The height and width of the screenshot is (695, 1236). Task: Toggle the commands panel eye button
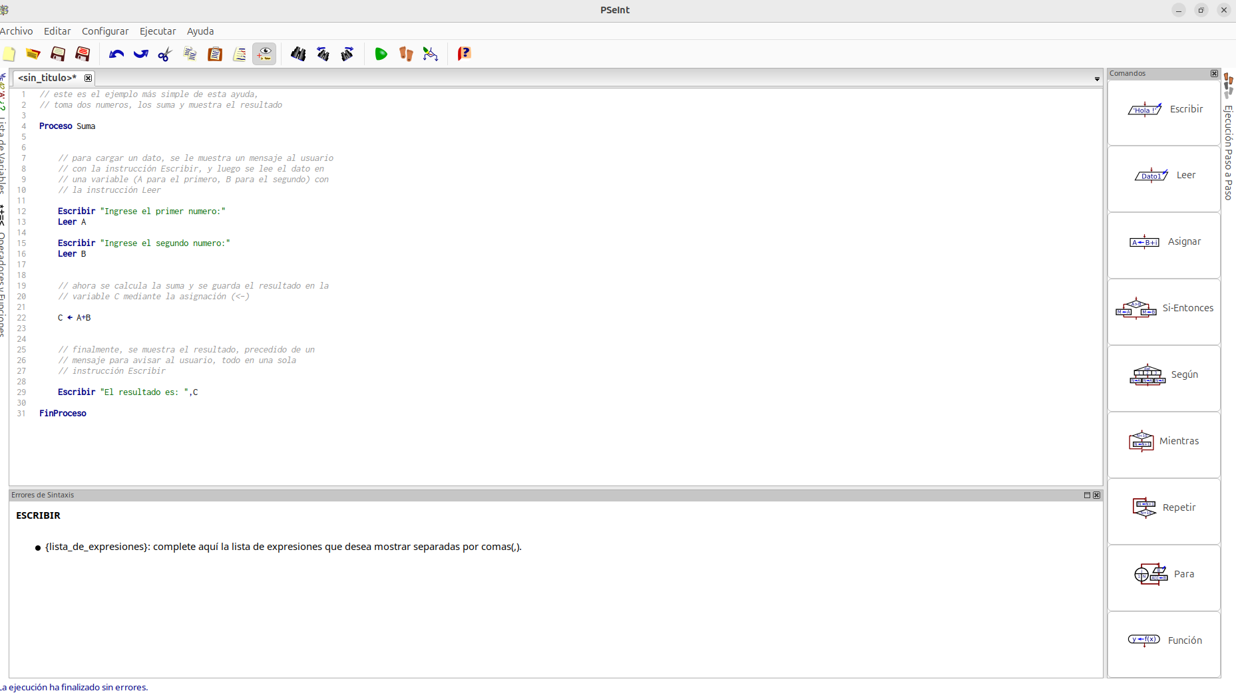(x=264, y=54)
